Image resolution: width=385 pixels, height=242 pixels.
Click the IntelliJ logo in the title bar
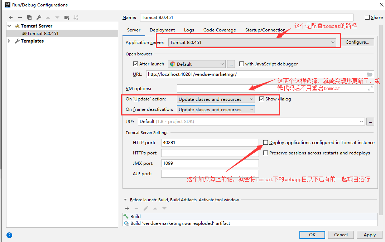pyautogui.click(x=8, y=5)
